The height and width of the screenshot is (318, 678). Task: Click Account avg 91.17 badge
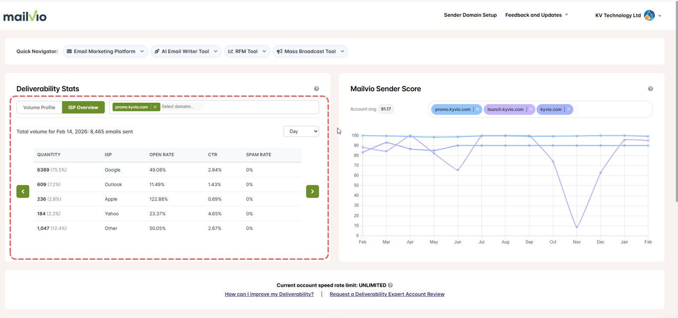386,109
